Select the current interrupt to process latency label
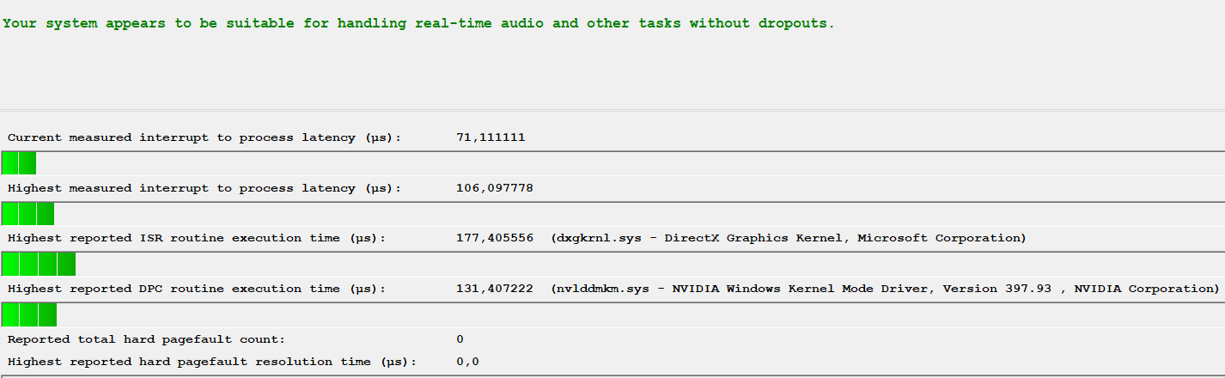Viewport: 1225px width, 378px height. (204, 137)
